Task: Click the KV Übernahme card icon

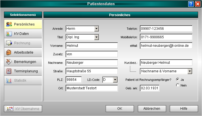Action: click(10, 109)
